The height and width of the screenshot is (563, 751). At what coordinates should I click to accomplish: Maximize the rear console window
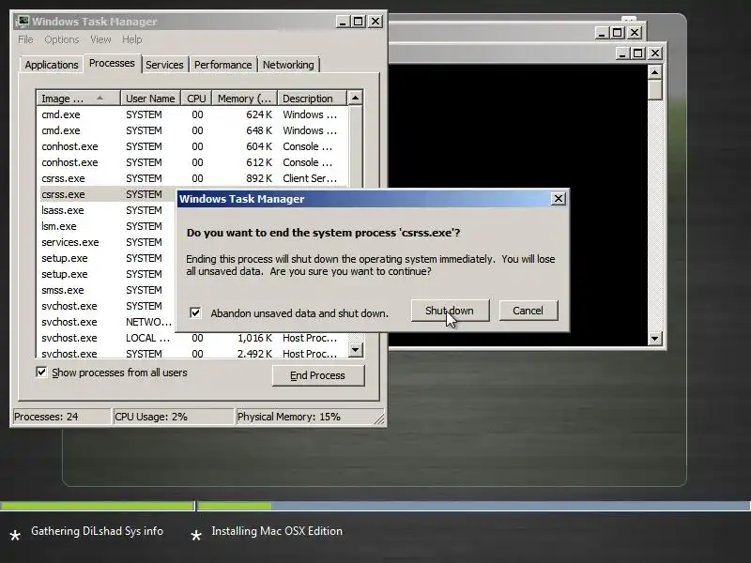coord(618,33)
